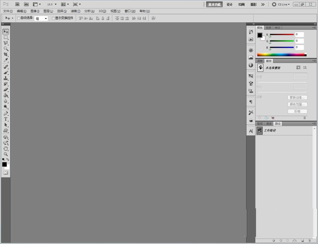Enable the 显示变换控件 checkbox
This screenshot has height=244, width=318.
pos(53,18)
